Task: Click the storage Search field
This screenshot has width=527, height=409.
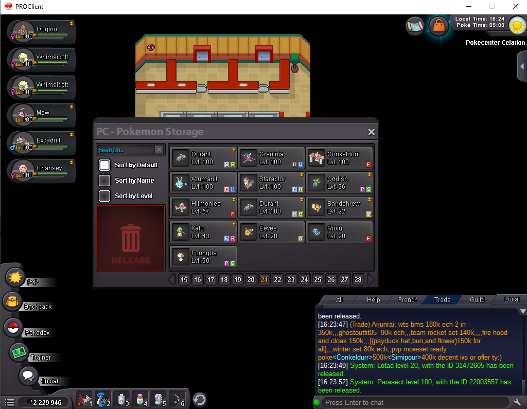Action: [x=126, y=150]
